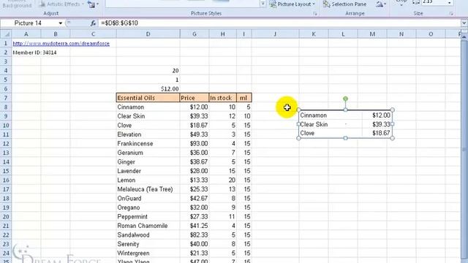The image size is (468, 263).
Task: Select the Geranium cell
Action: coord(148,153)
